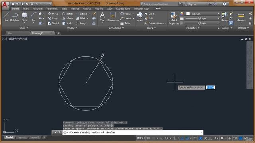Expand the Block panel

pos(151,28)
